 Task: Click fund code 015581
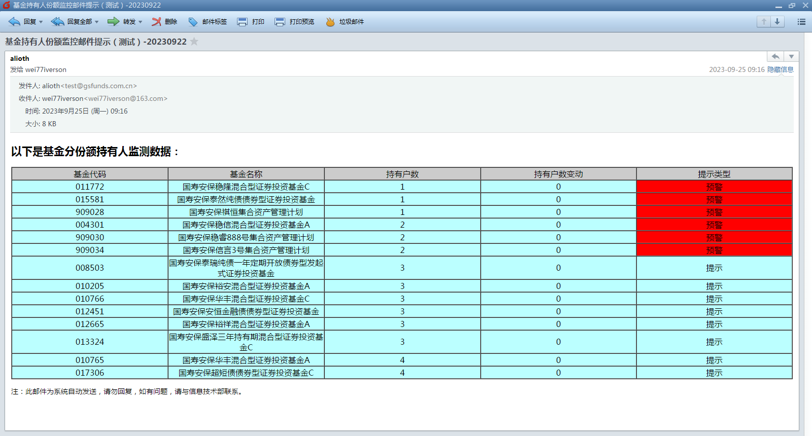click(x=90, y=199)
